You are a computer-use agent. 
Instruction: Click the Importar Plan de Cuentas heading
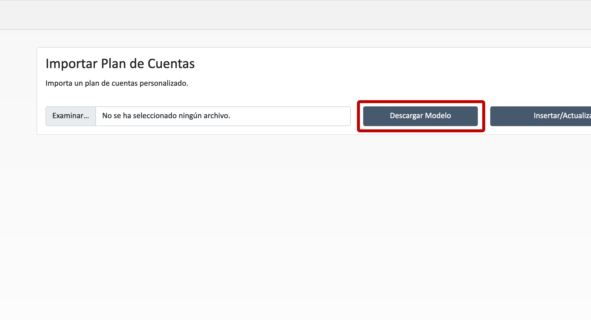pyautogui.click(x=120, y=64)
